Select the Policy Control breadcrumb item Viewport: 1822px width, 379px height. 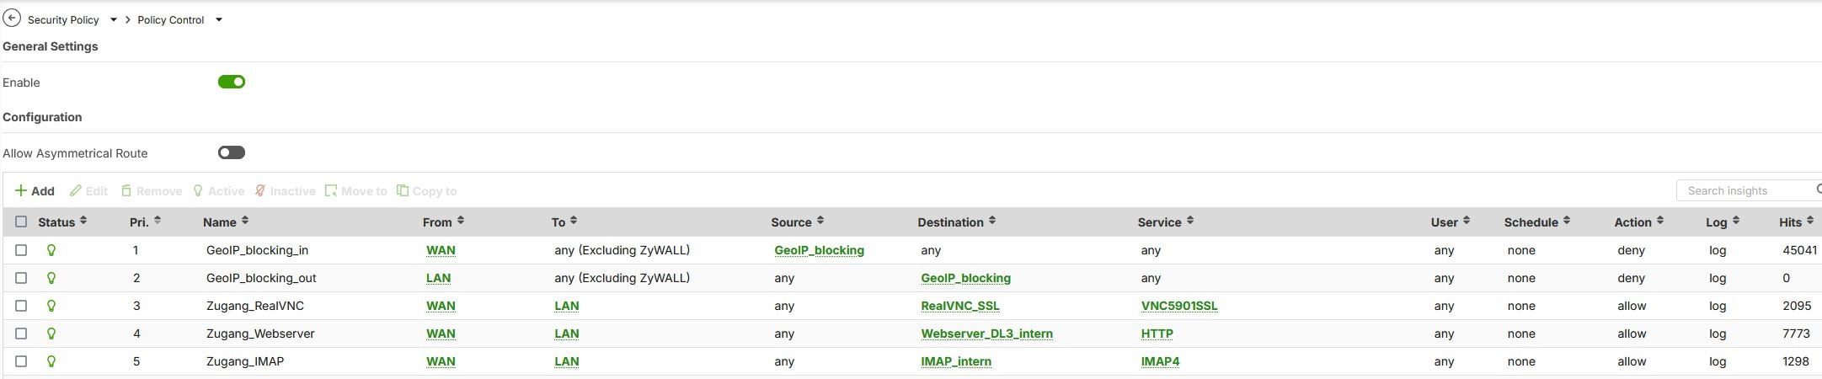tap(170, 19)
